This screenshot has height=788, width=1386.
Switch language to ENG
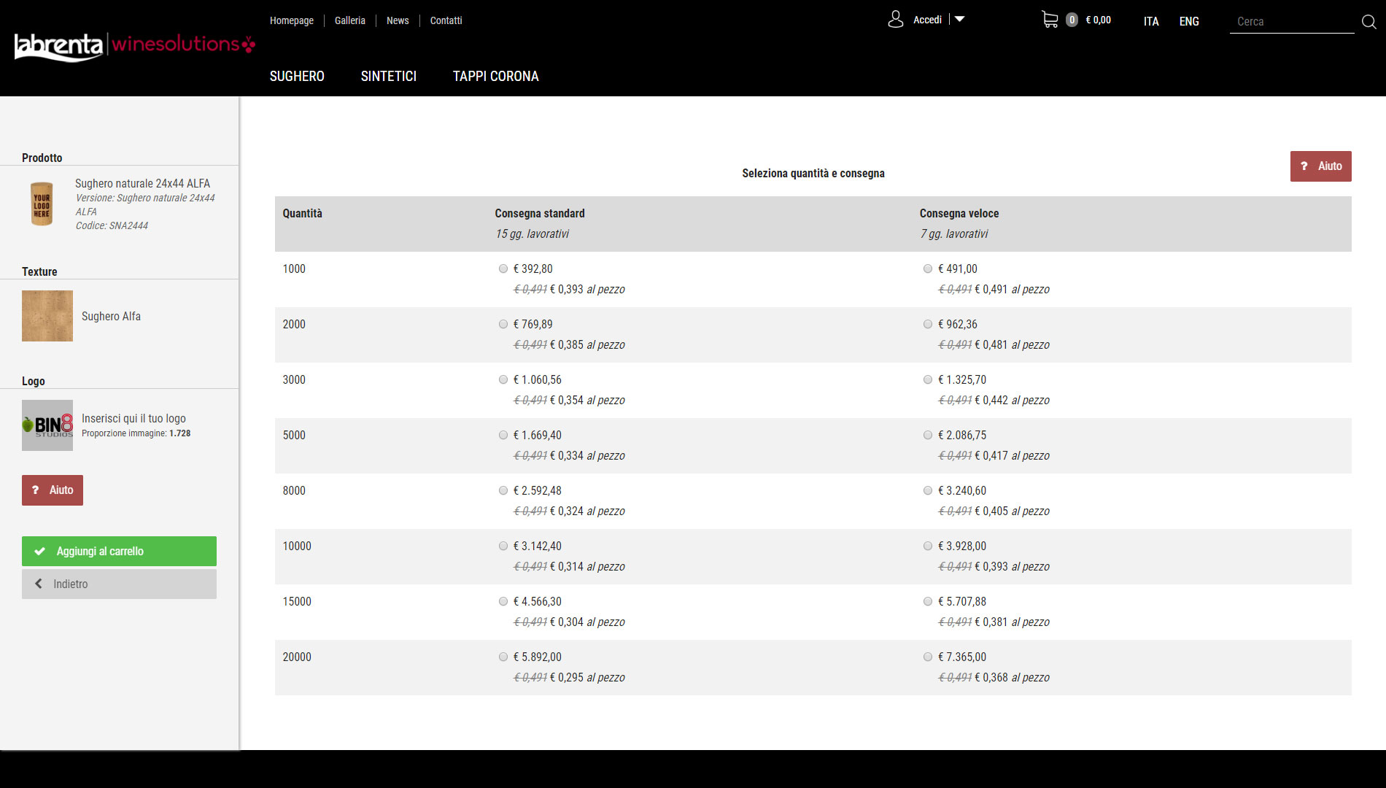(x=1188, y=21)
